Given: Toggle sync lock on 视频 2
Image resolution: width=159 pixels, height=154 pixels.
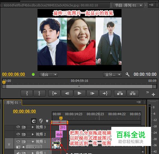Looking at the screenshot, I should (24, 134).
